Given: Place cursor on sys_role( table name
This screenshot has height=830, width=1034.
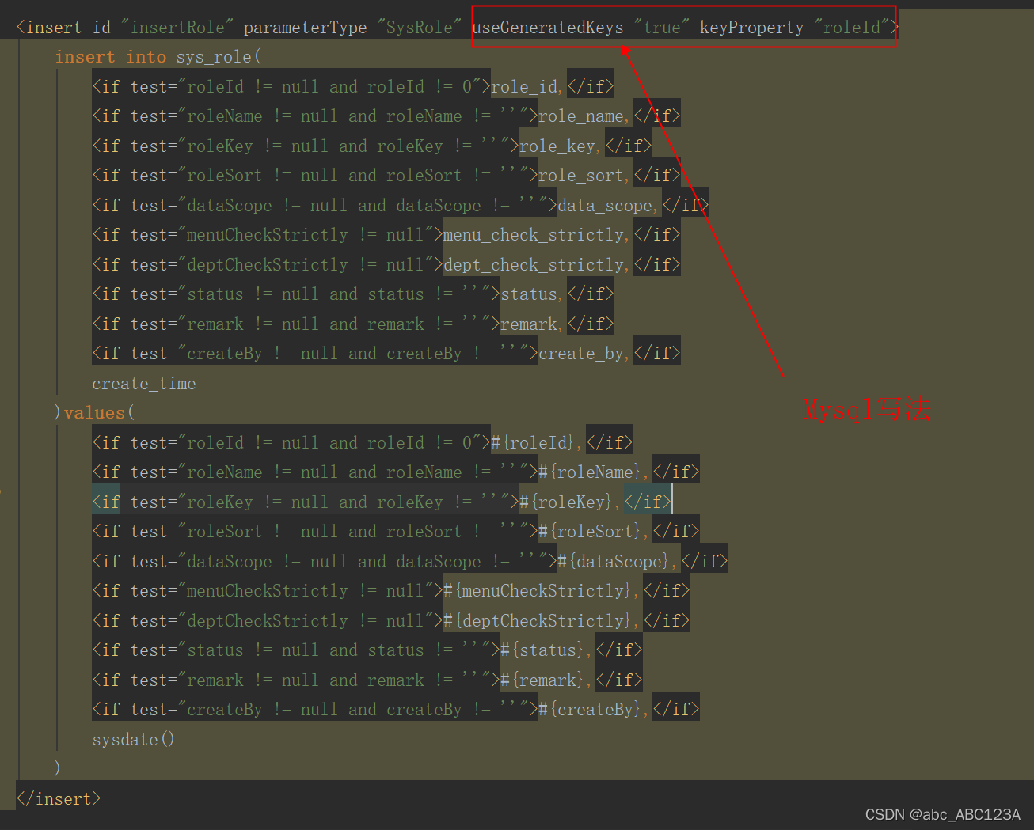Looking at the screenshot, I should click(x=219, y=57).
